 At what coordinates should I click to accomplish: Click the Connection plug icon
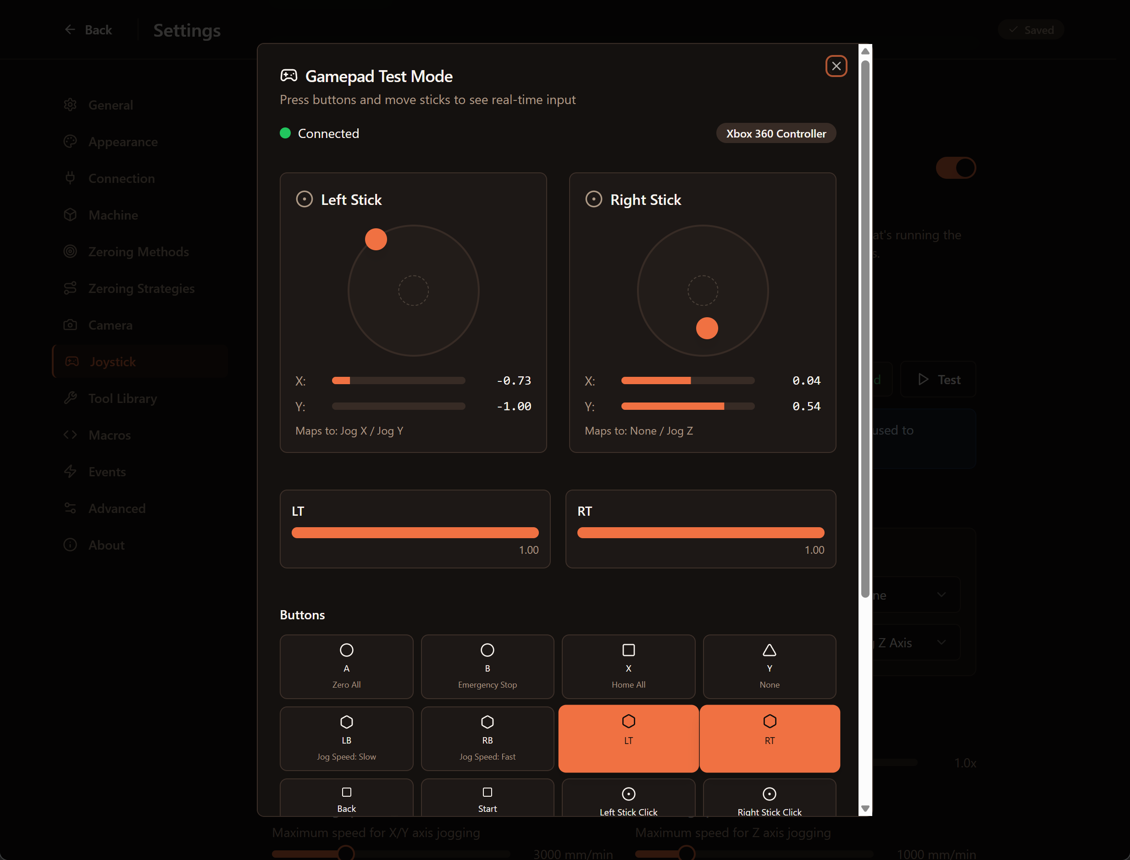pos(71,178)
